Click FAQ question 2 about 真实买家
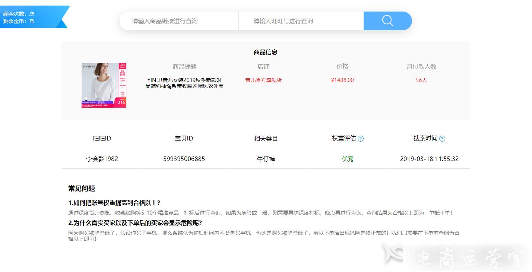Image resolution: width=532 pixels, height=272 pixels. point(135,223)
